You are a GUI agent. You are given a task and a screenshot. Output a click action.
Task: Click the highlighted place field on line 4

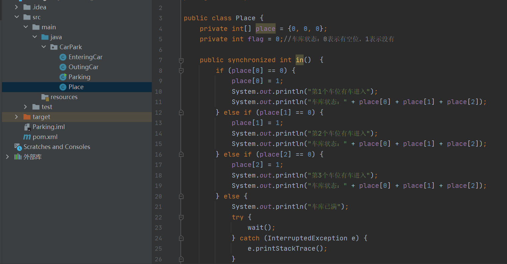pyautogui.click(x=266, y=29)
